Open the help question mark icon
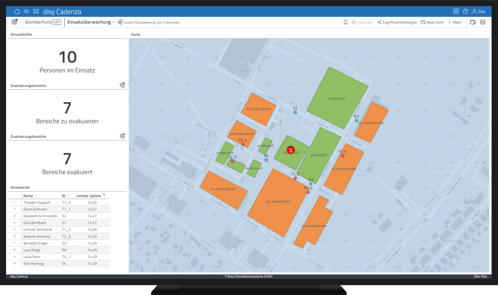This screenshot has width=498, height=295. coord(465,11)
